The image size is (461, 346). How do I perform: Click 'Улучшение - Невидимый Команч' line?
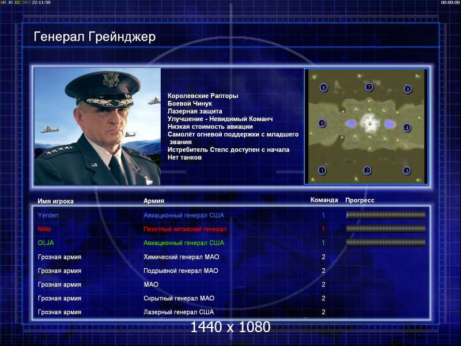click(x=220, y=119)
